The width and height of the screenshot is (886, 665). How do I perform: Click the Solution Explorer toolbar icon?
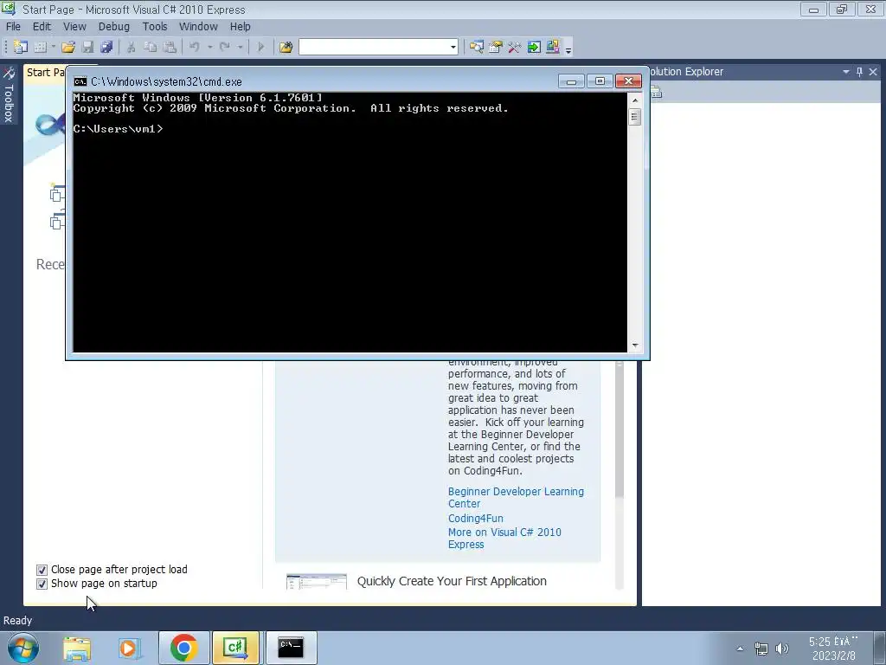pos(477,47)
